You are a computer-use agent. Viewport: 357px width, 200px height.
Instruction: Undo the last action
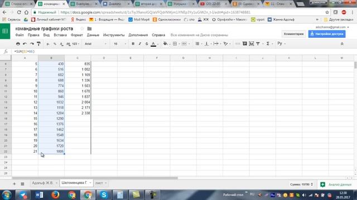point(25,44)
